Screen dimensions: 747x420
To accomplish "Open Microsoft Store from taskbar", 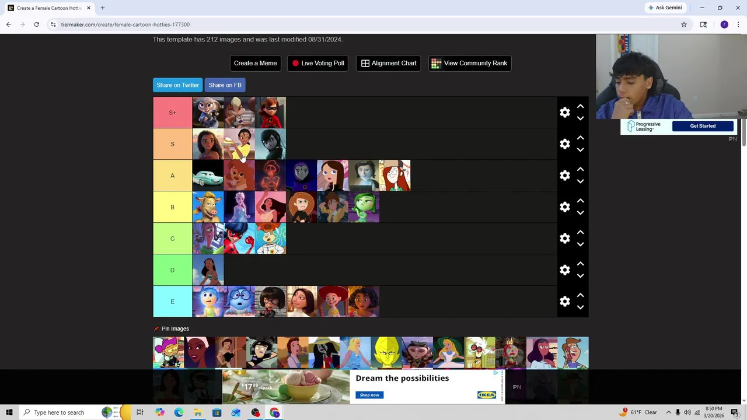I will (x=217, y=412).
